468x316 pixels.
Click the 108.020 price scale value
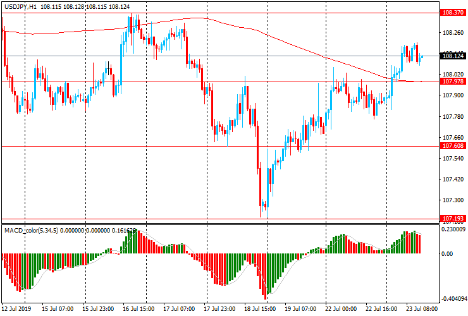453,75
